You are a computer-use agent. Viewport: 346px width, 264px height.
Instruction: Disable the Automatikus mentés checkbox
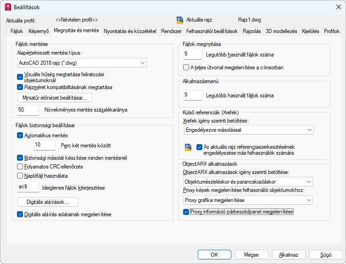(20, 135)
